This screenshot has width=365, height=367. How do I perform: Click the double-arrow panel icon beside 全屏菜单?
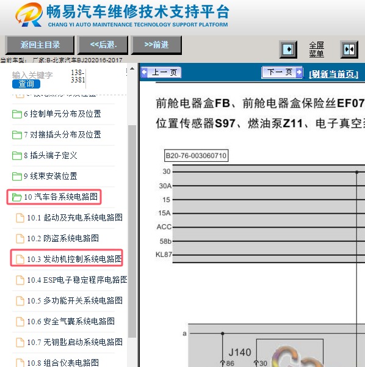point(349,49)
